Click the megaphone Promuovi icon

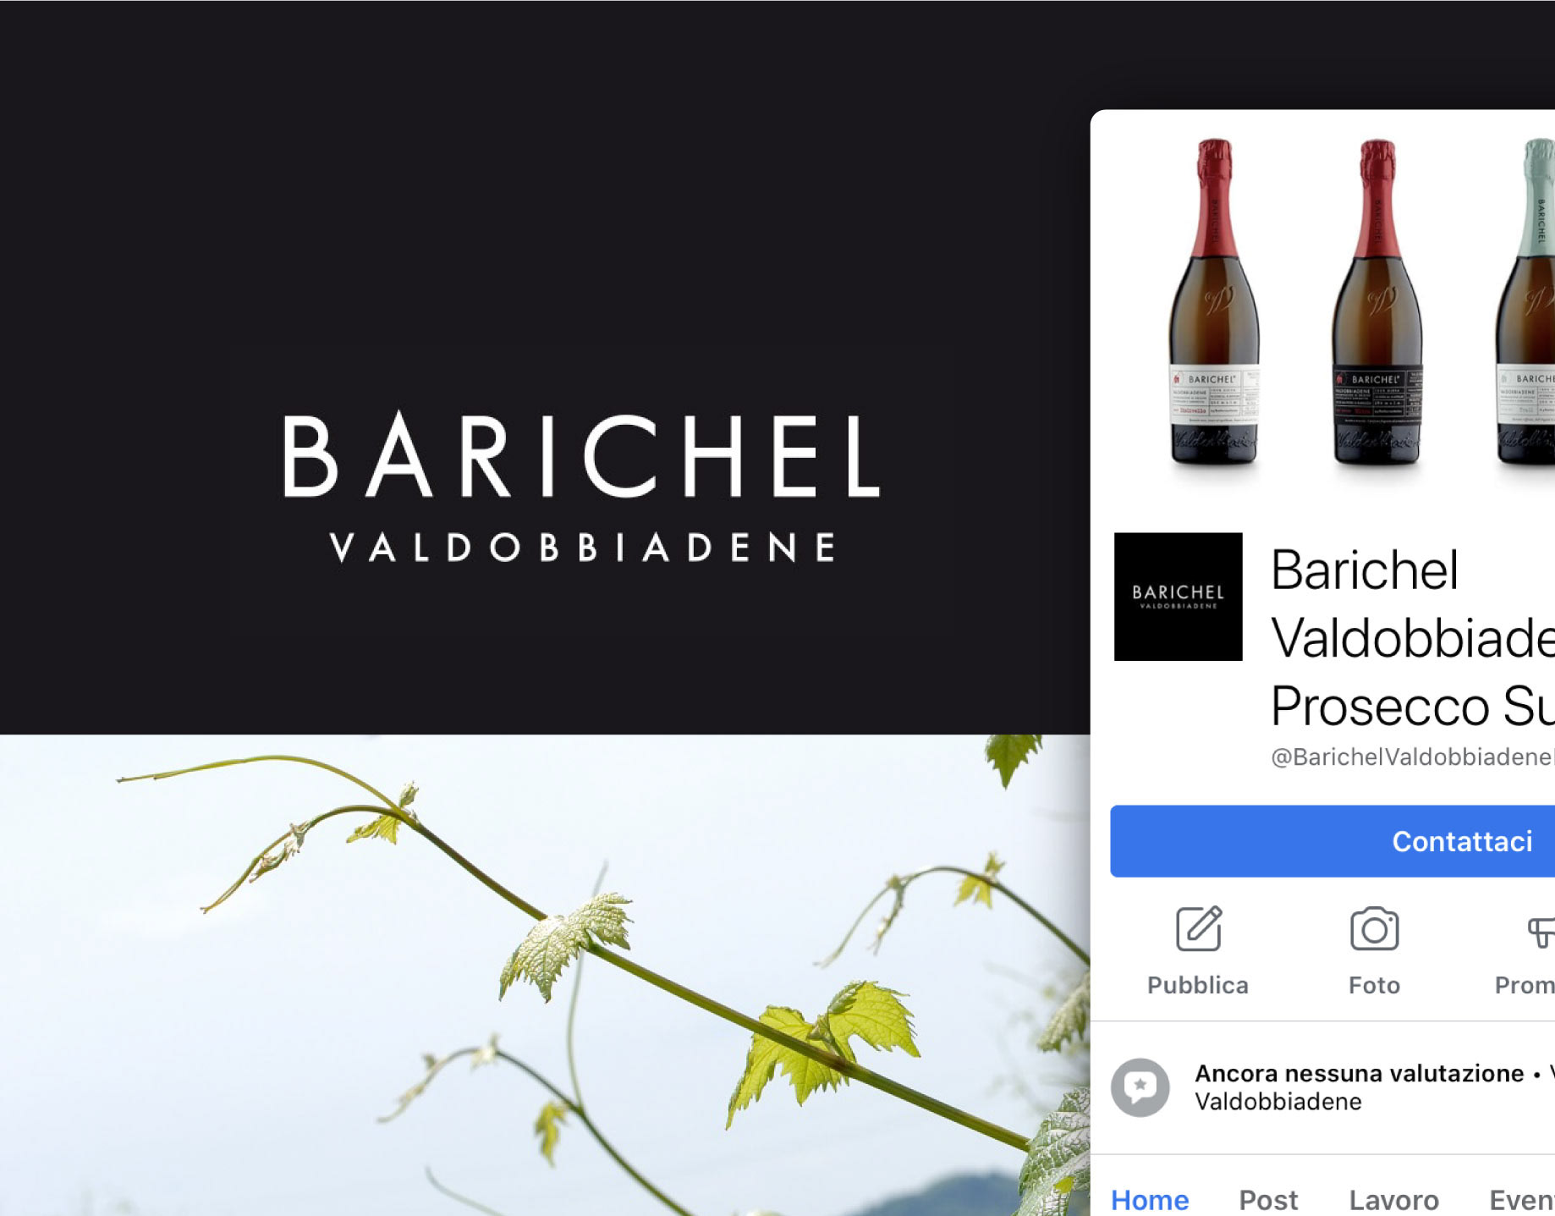pos(1541,932)
